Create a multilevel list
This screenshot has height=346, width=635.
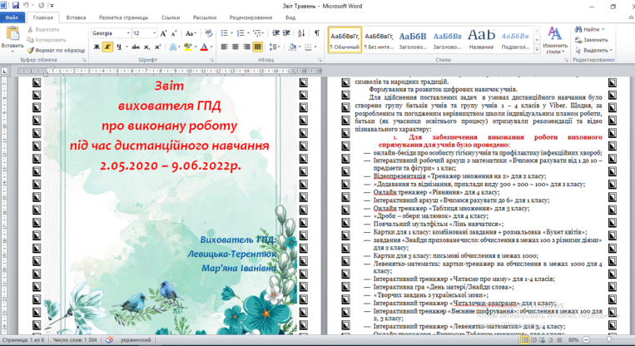[256, 33]
